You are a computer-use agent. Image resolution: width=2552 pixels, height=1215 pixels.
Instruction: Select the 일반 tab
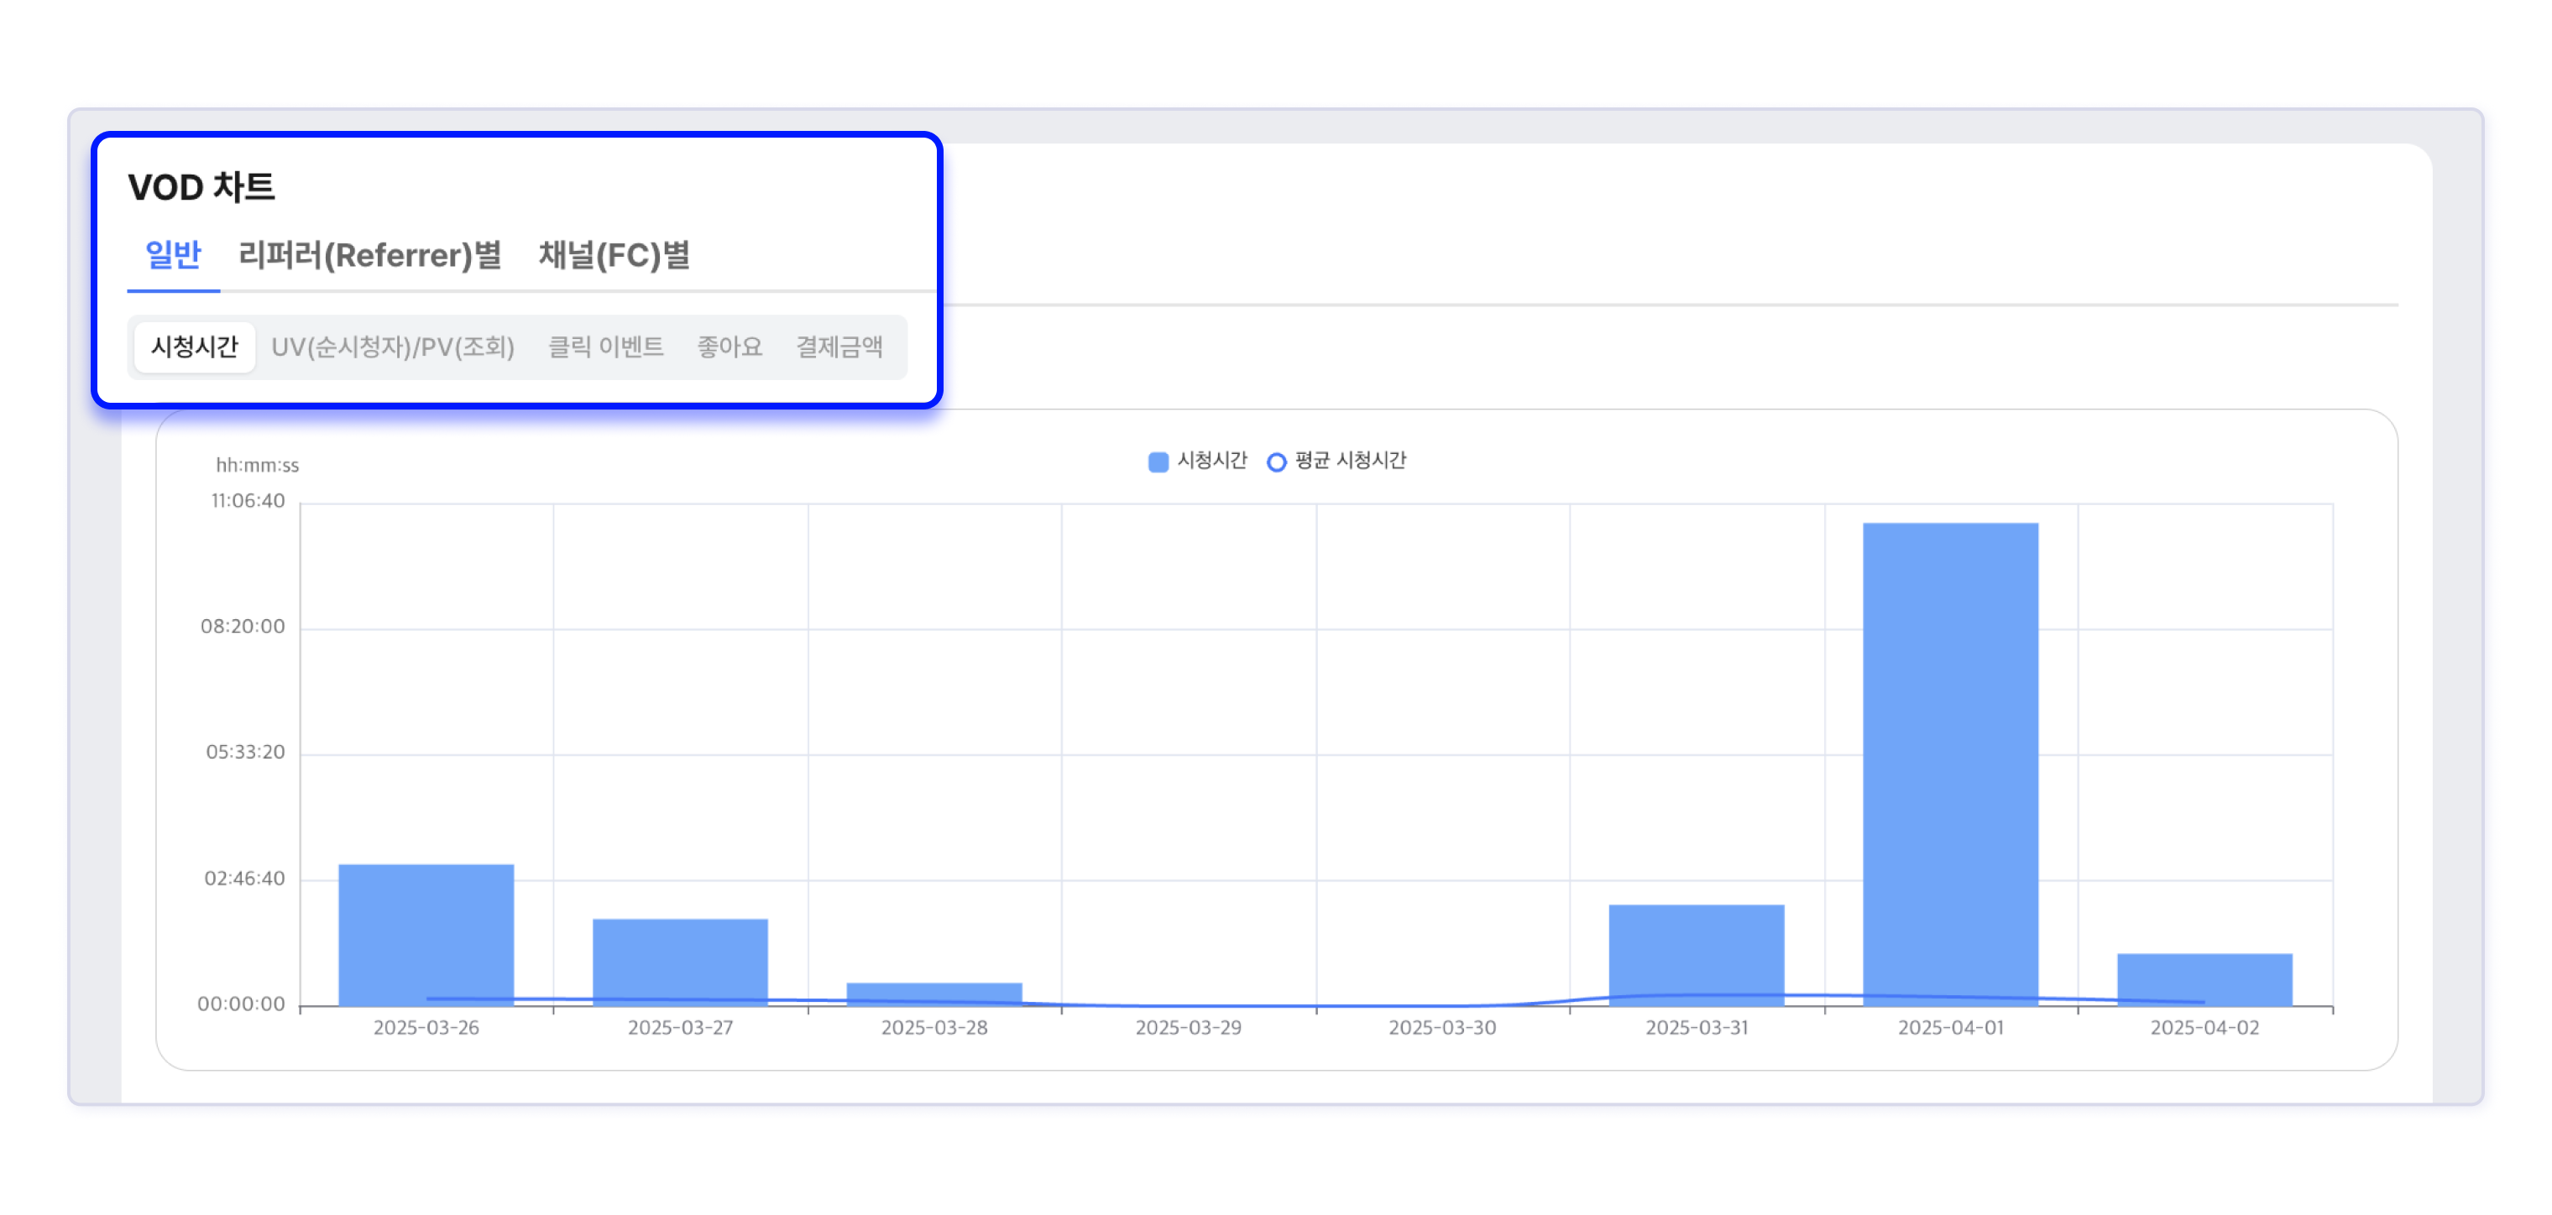point(174,255)
